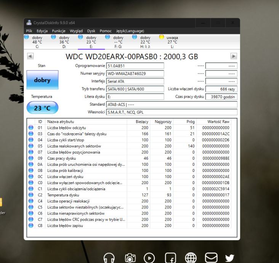
Task: Select row 'Liczba błędów zapisu'
Action: 129,225
